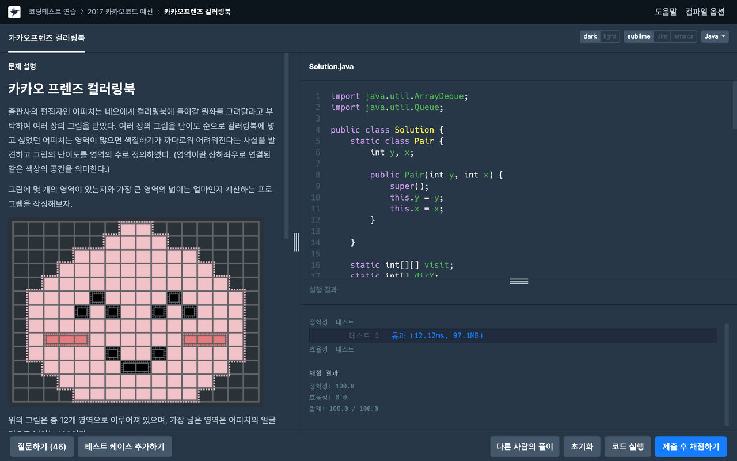737x461 pixels.
Task: Click the 정확성 테스트 label
Action: coord(332,322)
